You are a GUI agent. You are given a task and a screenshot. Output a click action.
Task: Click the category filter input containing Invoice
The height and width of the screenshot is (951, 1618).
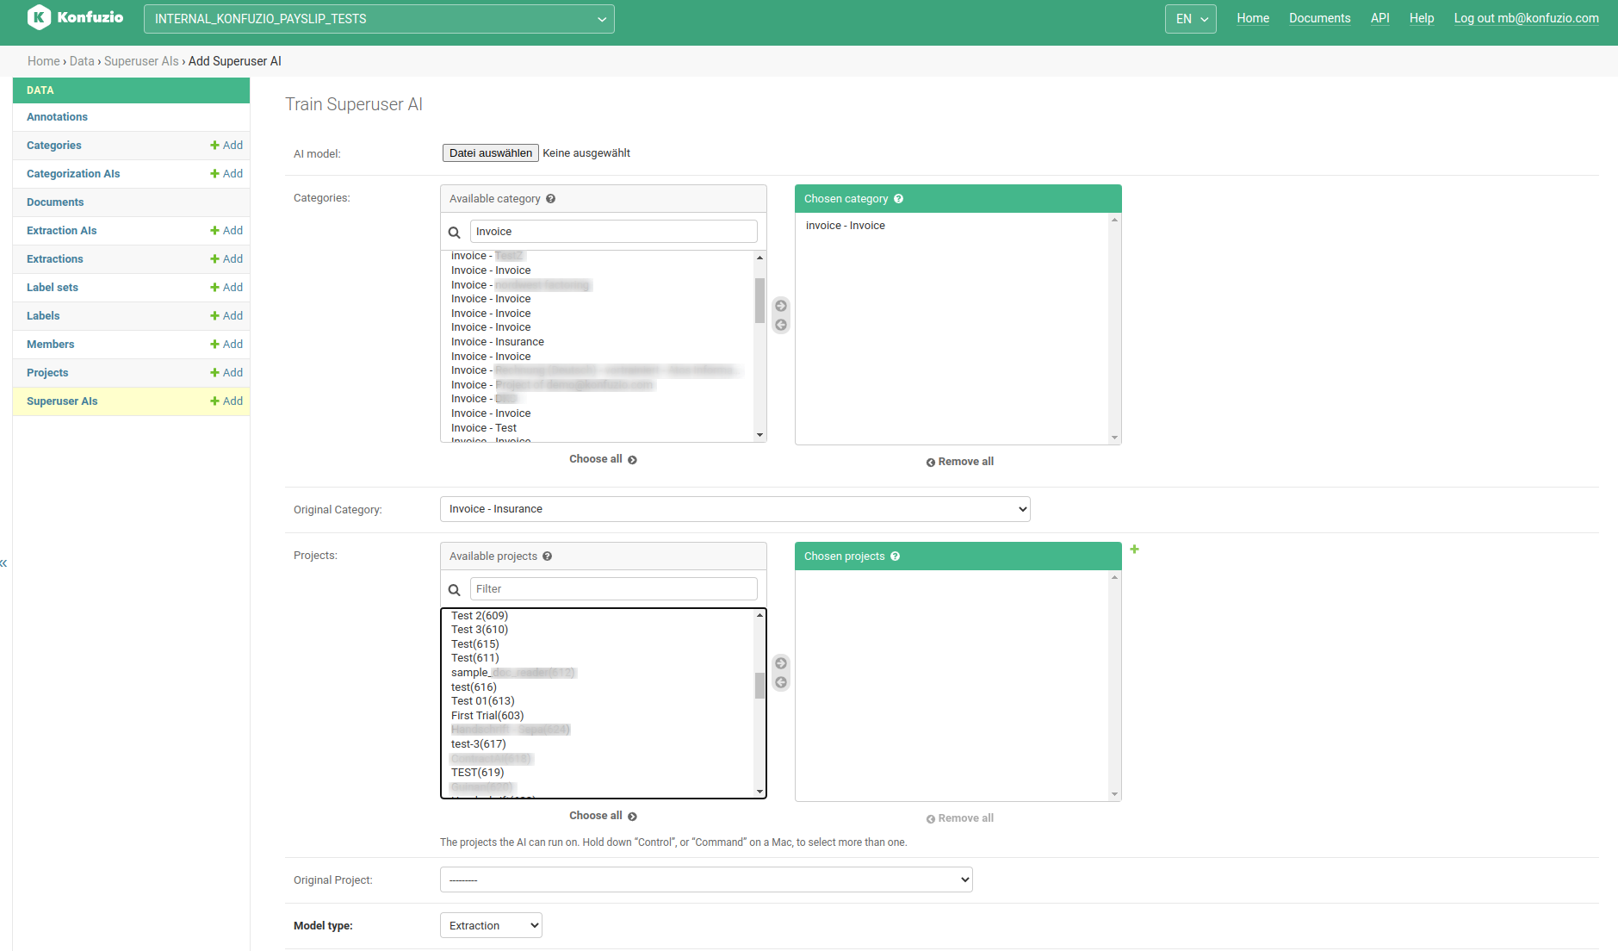pyautogui.click(x=613, y=232)
